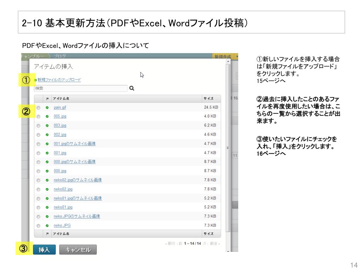Image resolution: width=363 pixels, height=272 pixels.
Task: Open the 001.jpg link
Action: pos(60,153)
